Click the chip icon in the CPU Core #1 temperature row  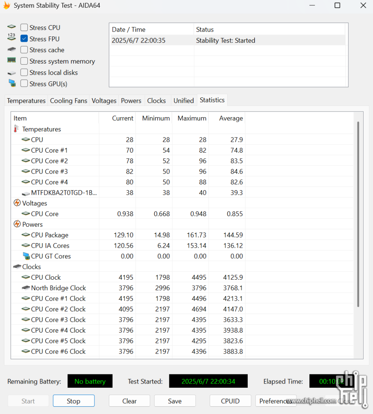[x=26, y=150]
